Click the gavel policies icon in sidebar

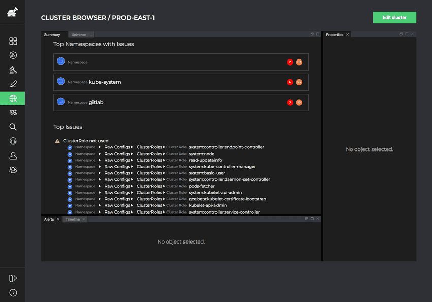coord(13,70)
